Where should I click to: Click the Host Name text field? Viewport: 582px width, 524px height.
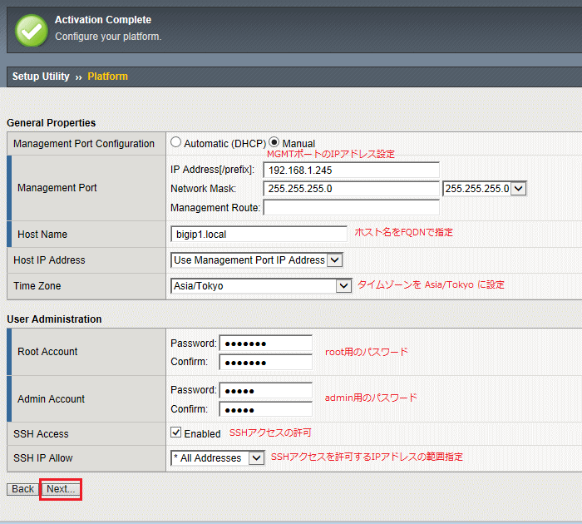click(259, 234)
